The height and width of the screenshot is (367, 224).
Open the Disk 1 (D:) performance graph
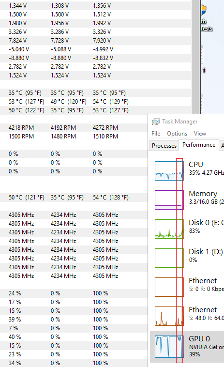[x=169, y=258]
